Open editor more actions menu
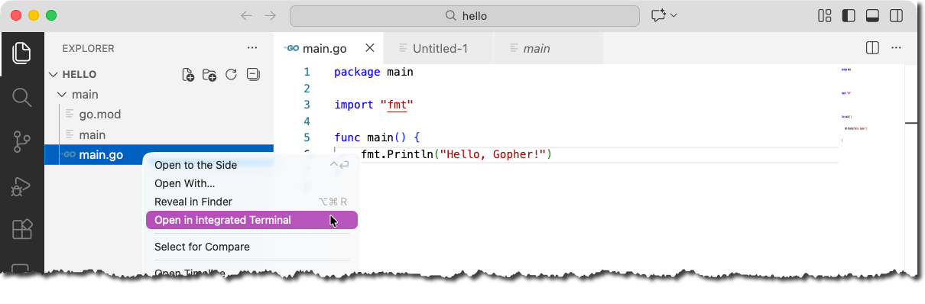The image size is (925, 304). [x=897, y=48]
